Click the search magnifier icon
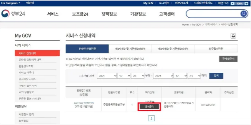251x125 pixels. tap(243, 14)
